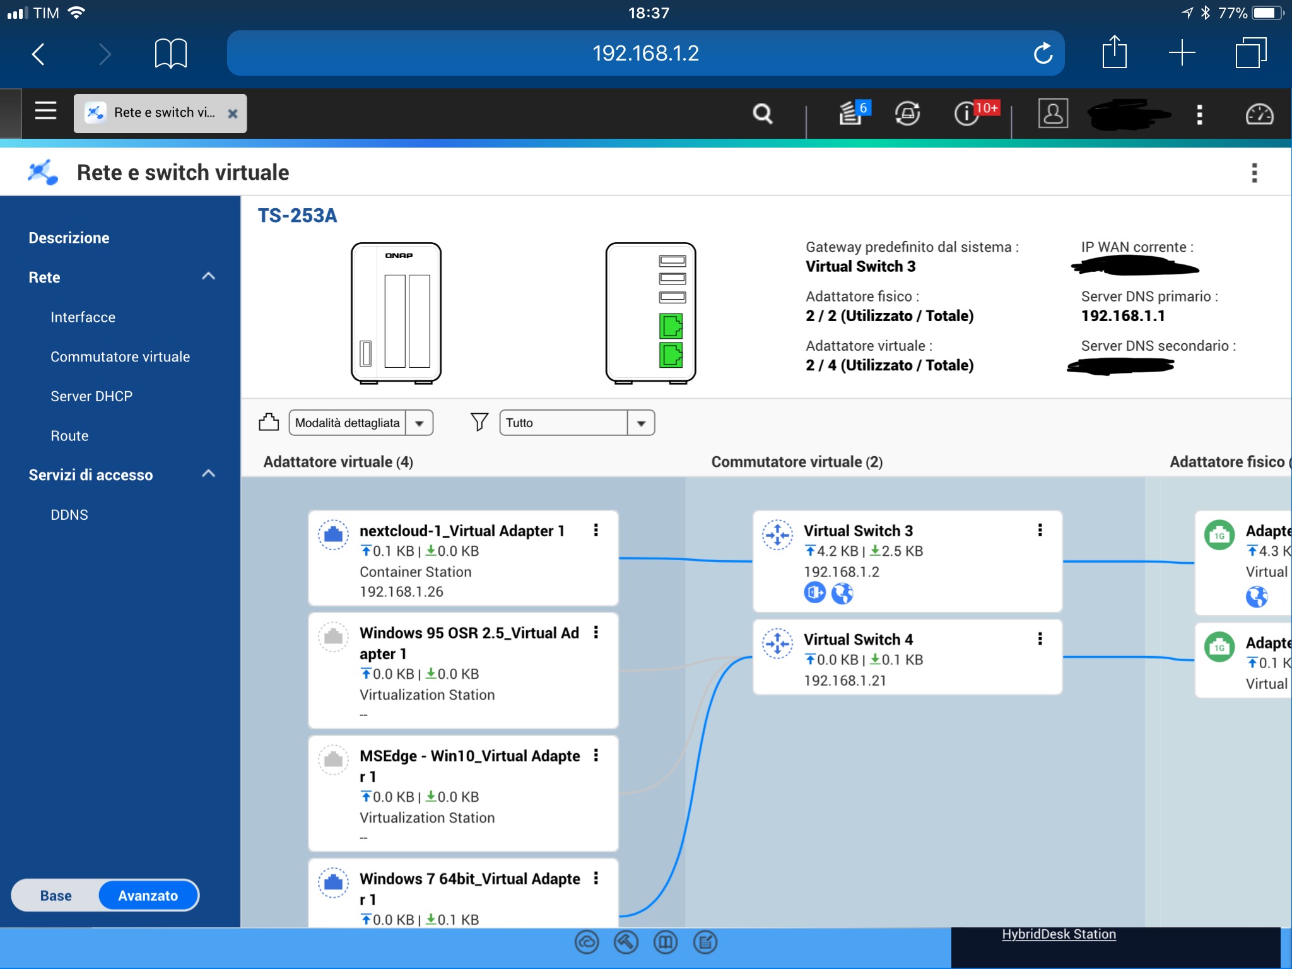Click the QTS search magnifier icon
The height and width of the screenshot is (969, 1292).
pyautogui.click(x=762, y=114)
